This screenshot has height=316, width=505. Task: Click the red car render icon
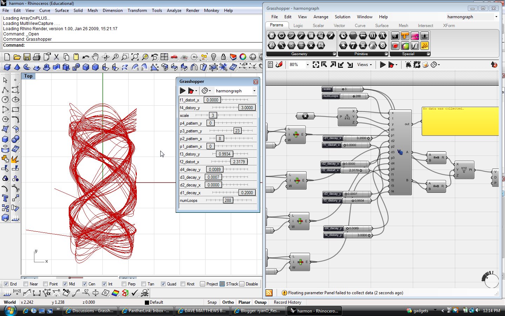tap(174, 57)
